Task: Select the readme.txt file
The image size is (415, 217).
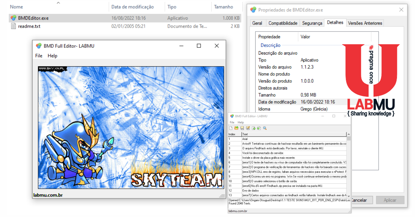Action: click(29, 26)
